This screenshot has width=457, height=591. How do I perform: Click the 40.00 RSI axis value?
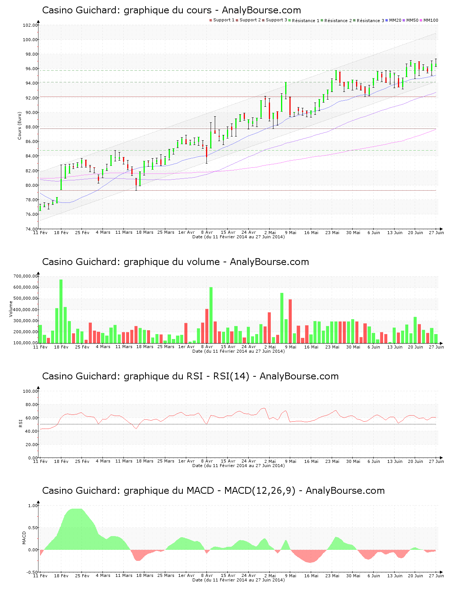click(31, 431)
